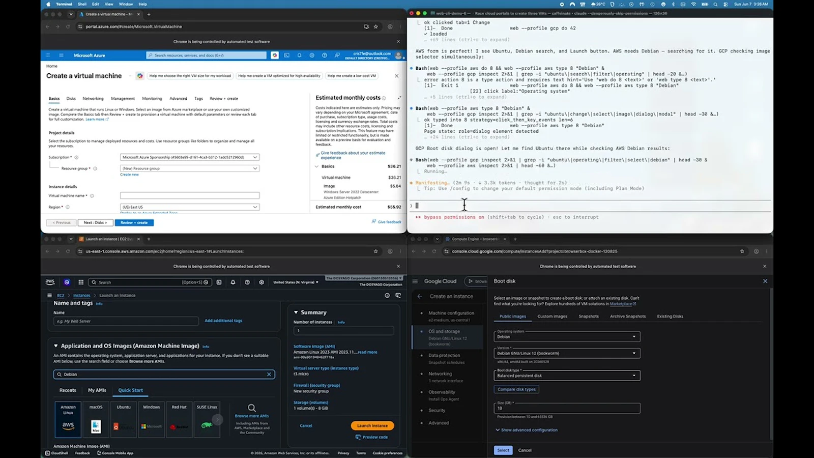The image size is (814, 458).
Task: Open Terminal menu in macOS menu bar
Action: pos(64,4)
